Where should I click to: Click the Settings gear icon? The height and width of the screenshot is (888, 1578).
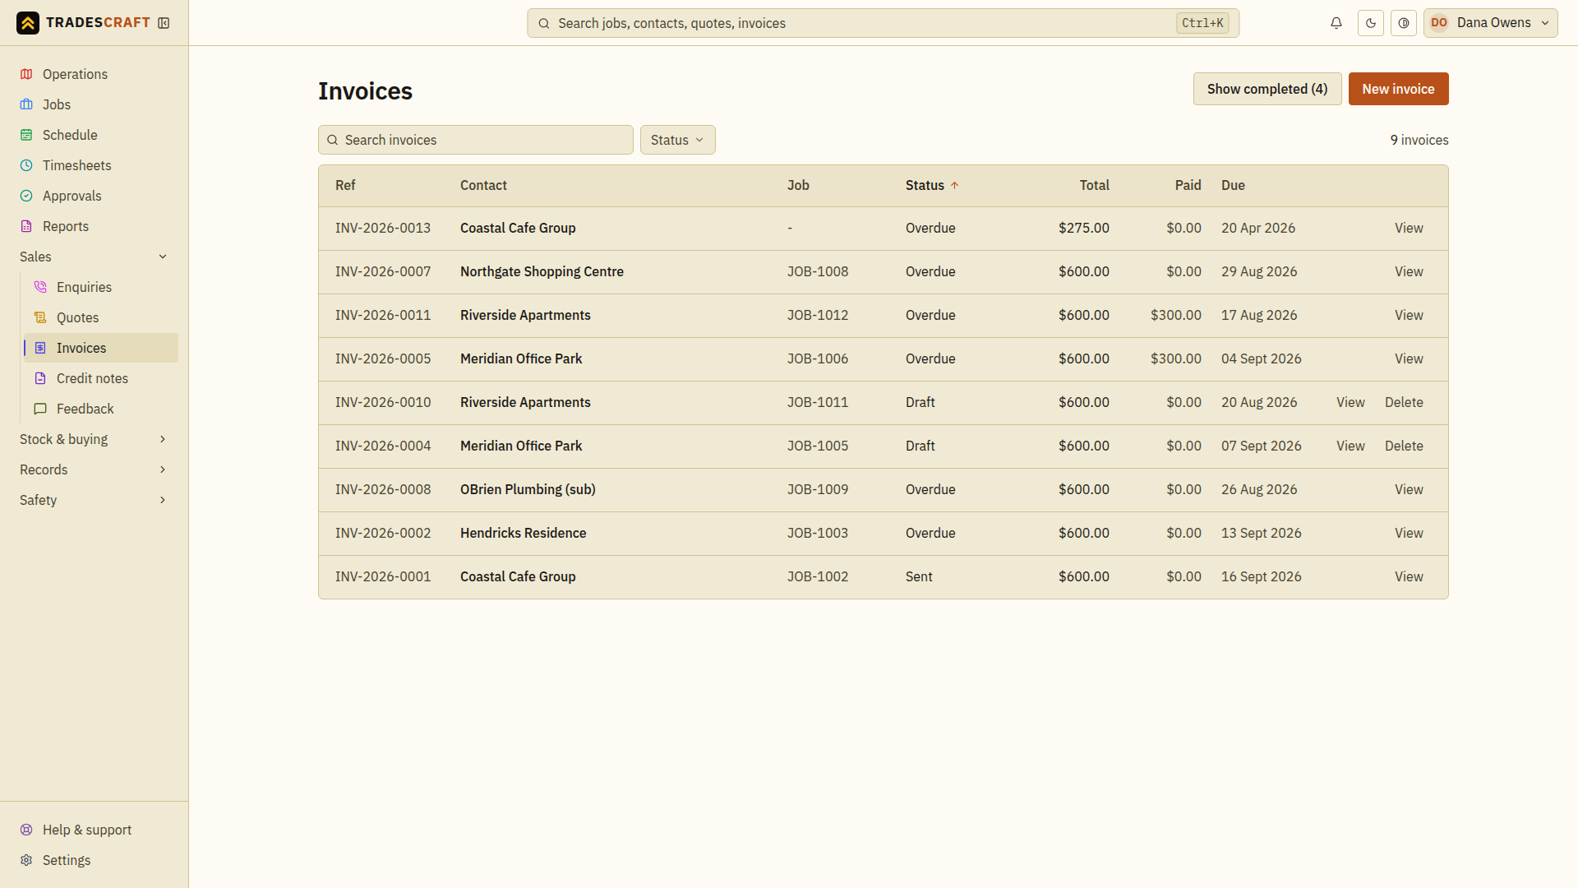(x=26, y=860)
